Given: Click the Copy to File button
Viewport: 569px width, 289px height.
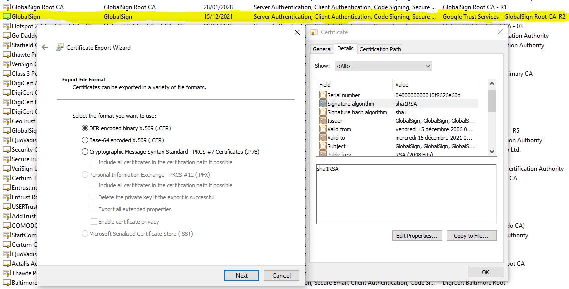Looking at the screenshot, I should (x=471, y=236).
